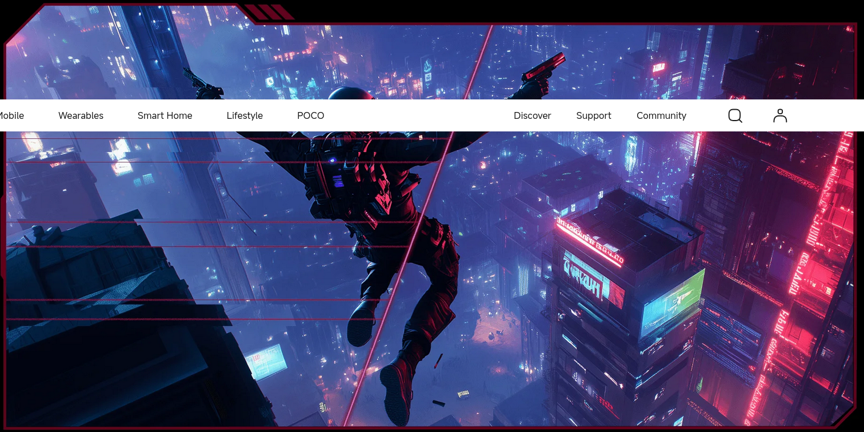
Task: Open the Wearables menu
Action: pyautogui.click(x=81, y=116)
